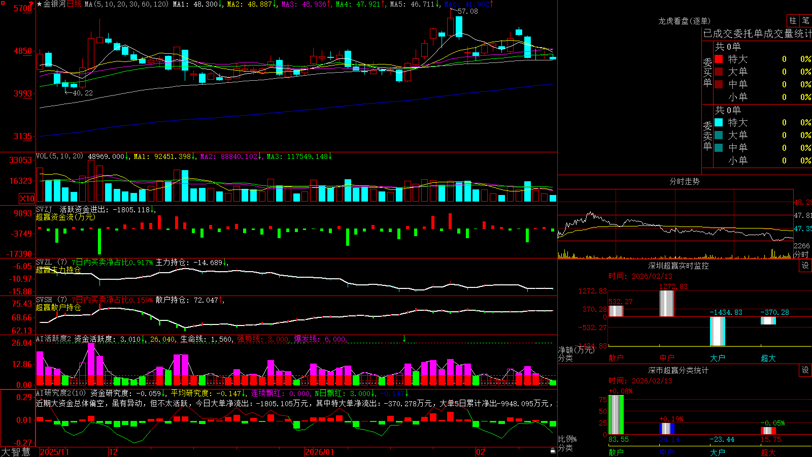Click the 超赢主力持仓 label

pyautogui.click(x=58, y=270)
